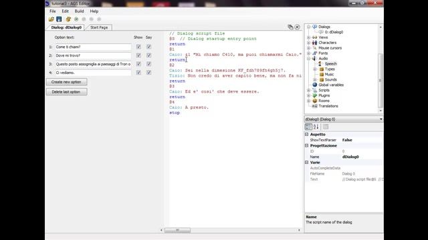
Task: Toggle Say checkbox for 'Ci vediamo.'
Action: [148, 73]
